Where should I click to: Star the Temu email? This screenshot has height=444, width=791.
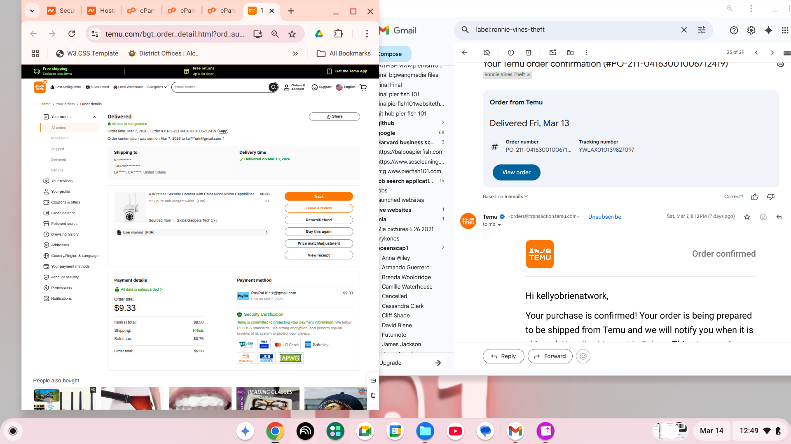point(747,217)
